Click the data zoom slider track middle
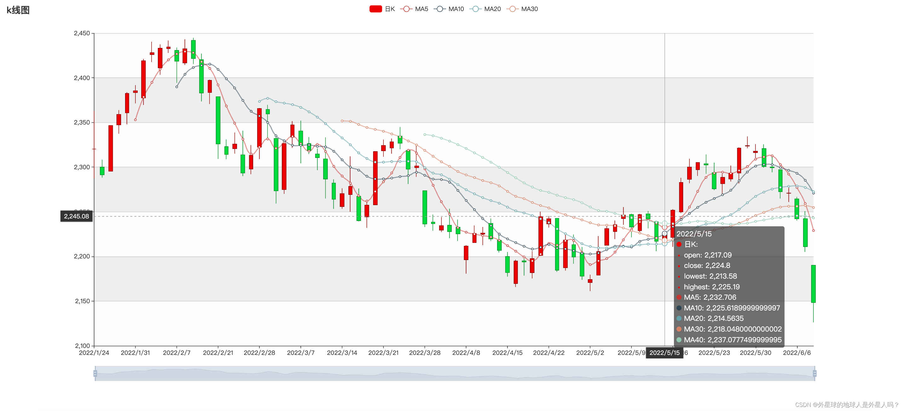 tap(455, 373)
